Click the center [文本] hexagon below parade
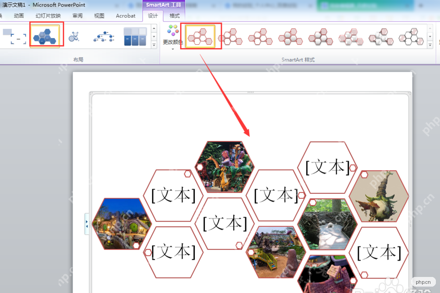This screenshot has height=293, width=440. pos(225,223)
